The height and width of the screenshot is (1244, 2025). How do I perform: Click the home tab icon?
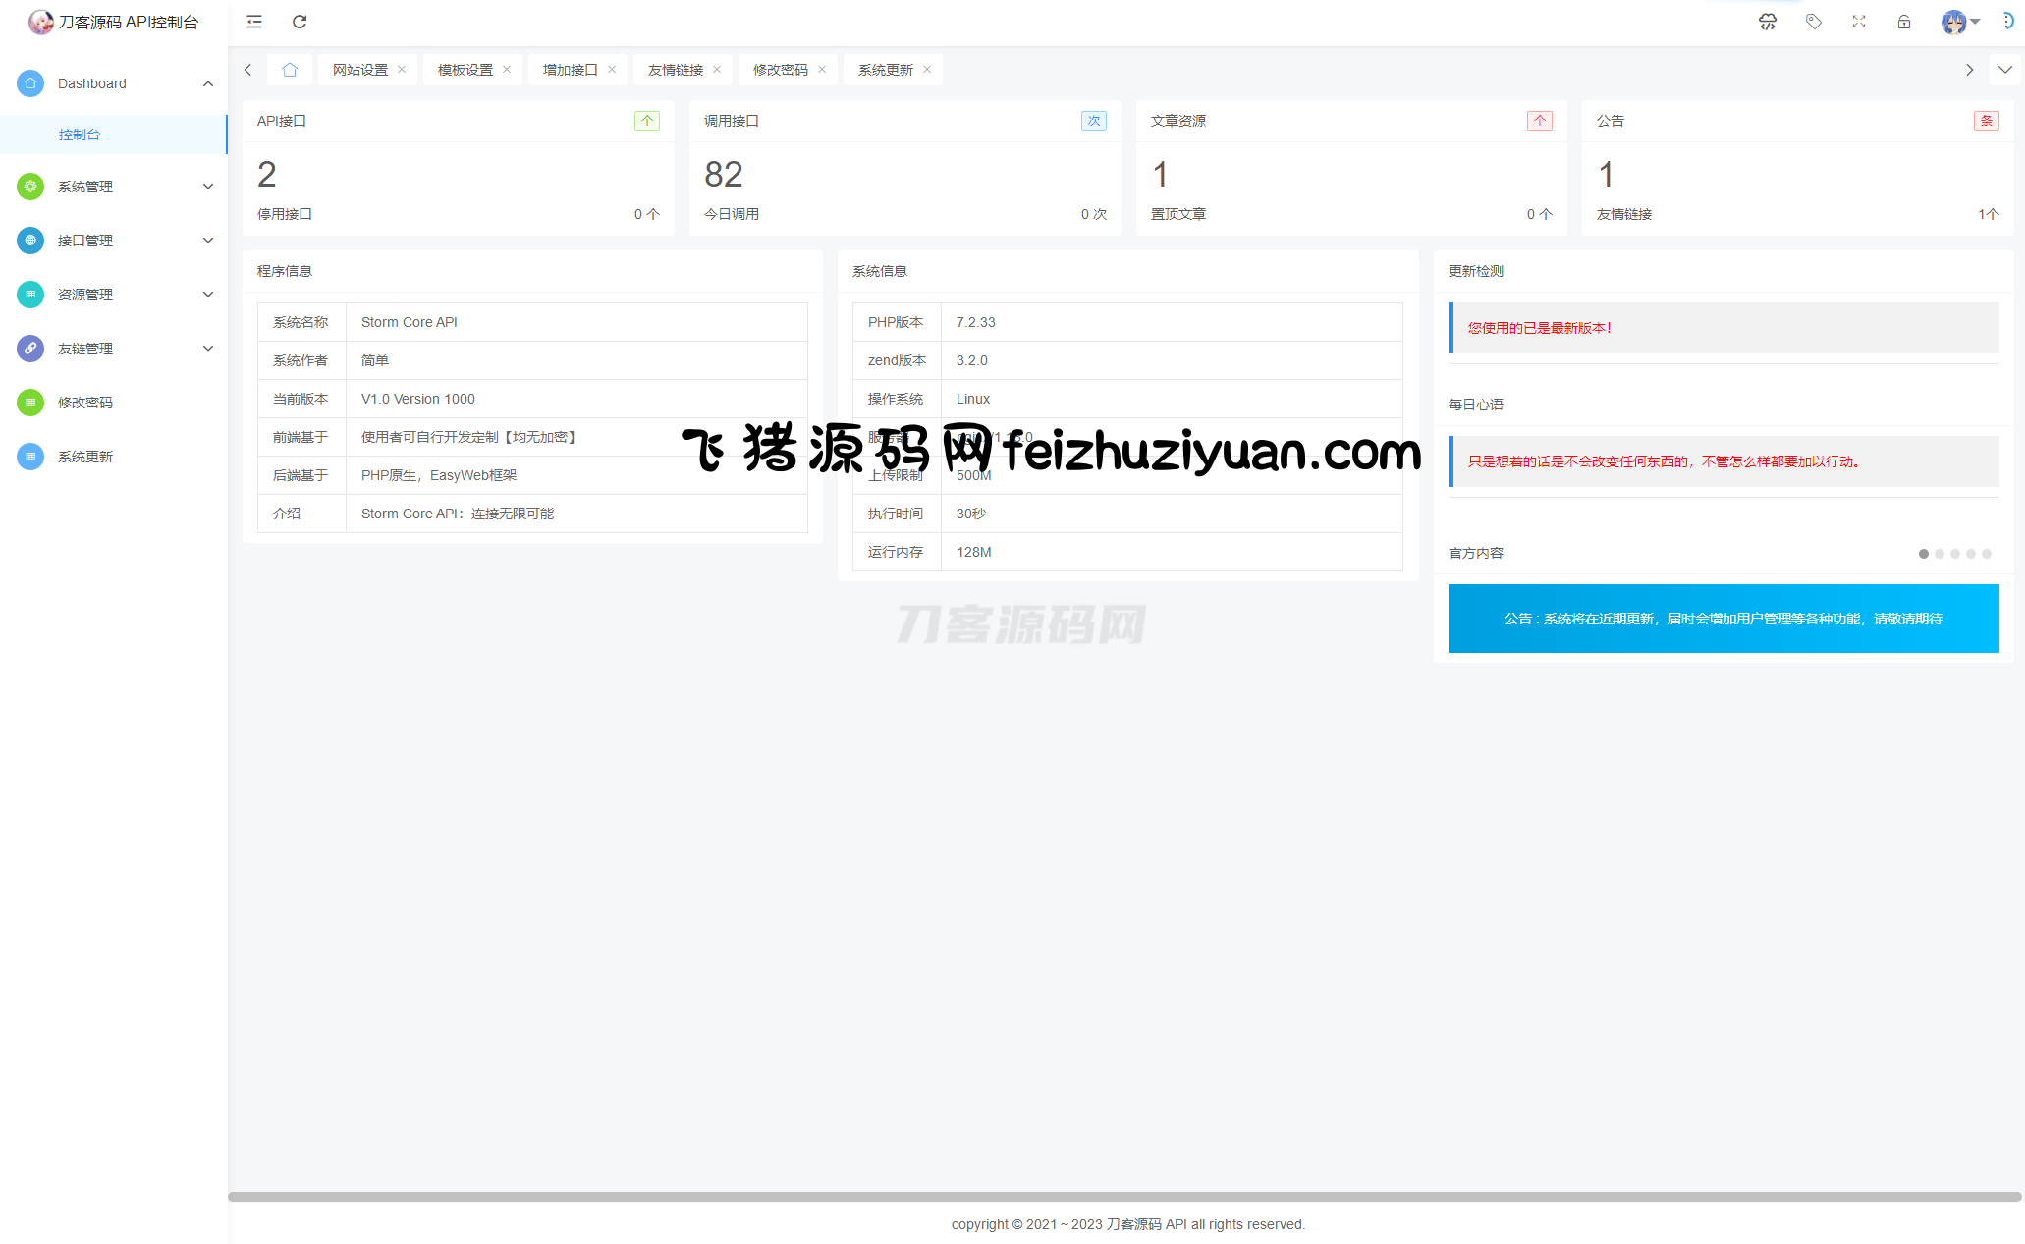pos(289,70)
